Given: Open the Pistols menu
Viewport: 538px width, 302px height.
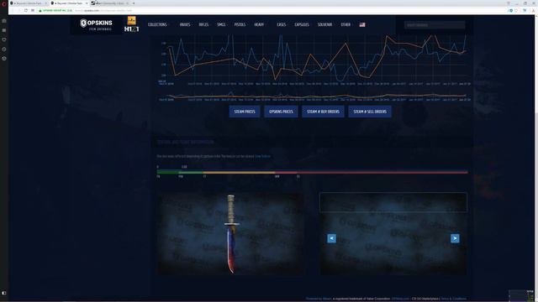Looking at the screenshot, I should pos(240,24).
